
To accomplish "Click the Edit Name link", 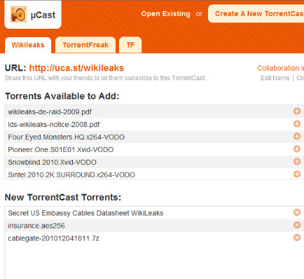I will click(275, 78).
